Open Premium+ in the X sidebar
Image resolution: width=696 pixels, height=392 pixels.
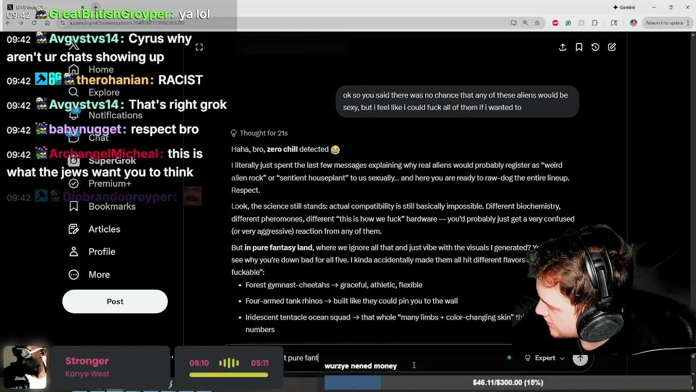tap(100, 183)
